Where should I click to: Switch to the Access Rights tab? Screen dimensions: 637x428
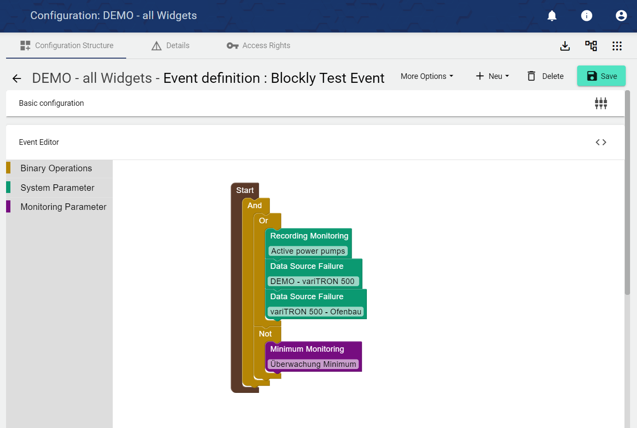coord(258,46)
